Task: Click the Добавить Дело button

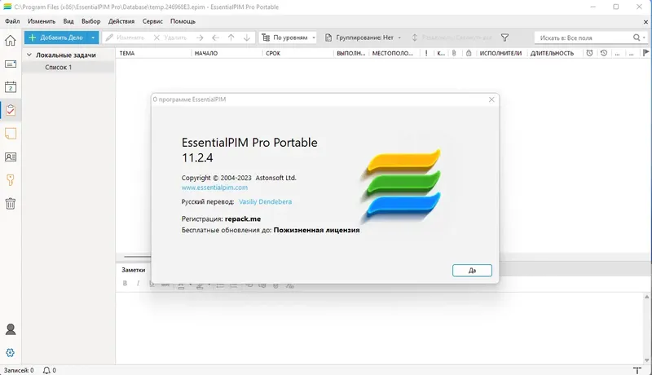Action: click(56, 37)
